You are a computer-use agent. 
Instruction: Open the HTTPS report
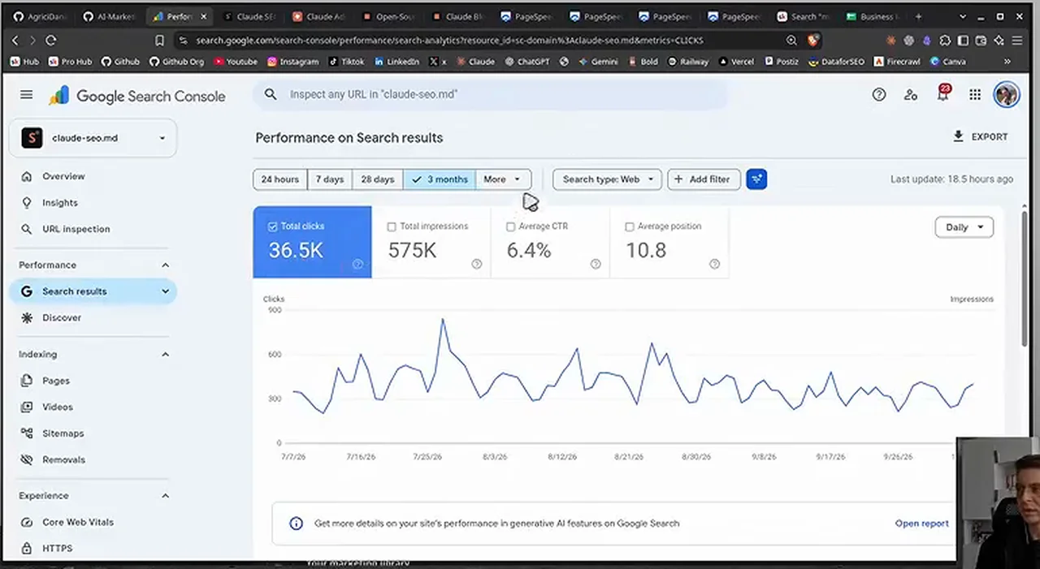(58, 549)
